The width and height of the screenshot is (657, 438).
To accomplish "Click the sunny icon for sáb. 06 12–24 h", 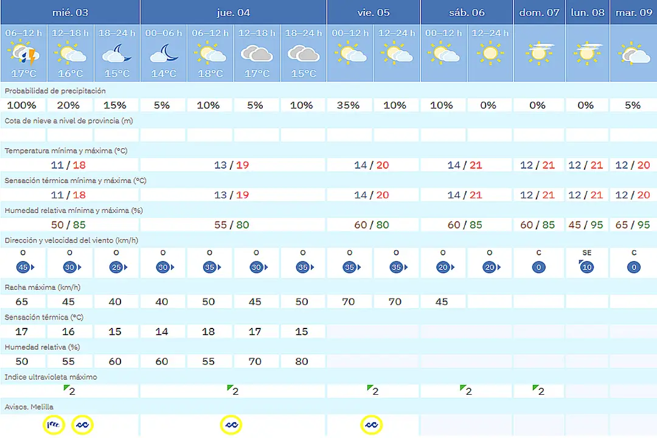I will [490, 54].
